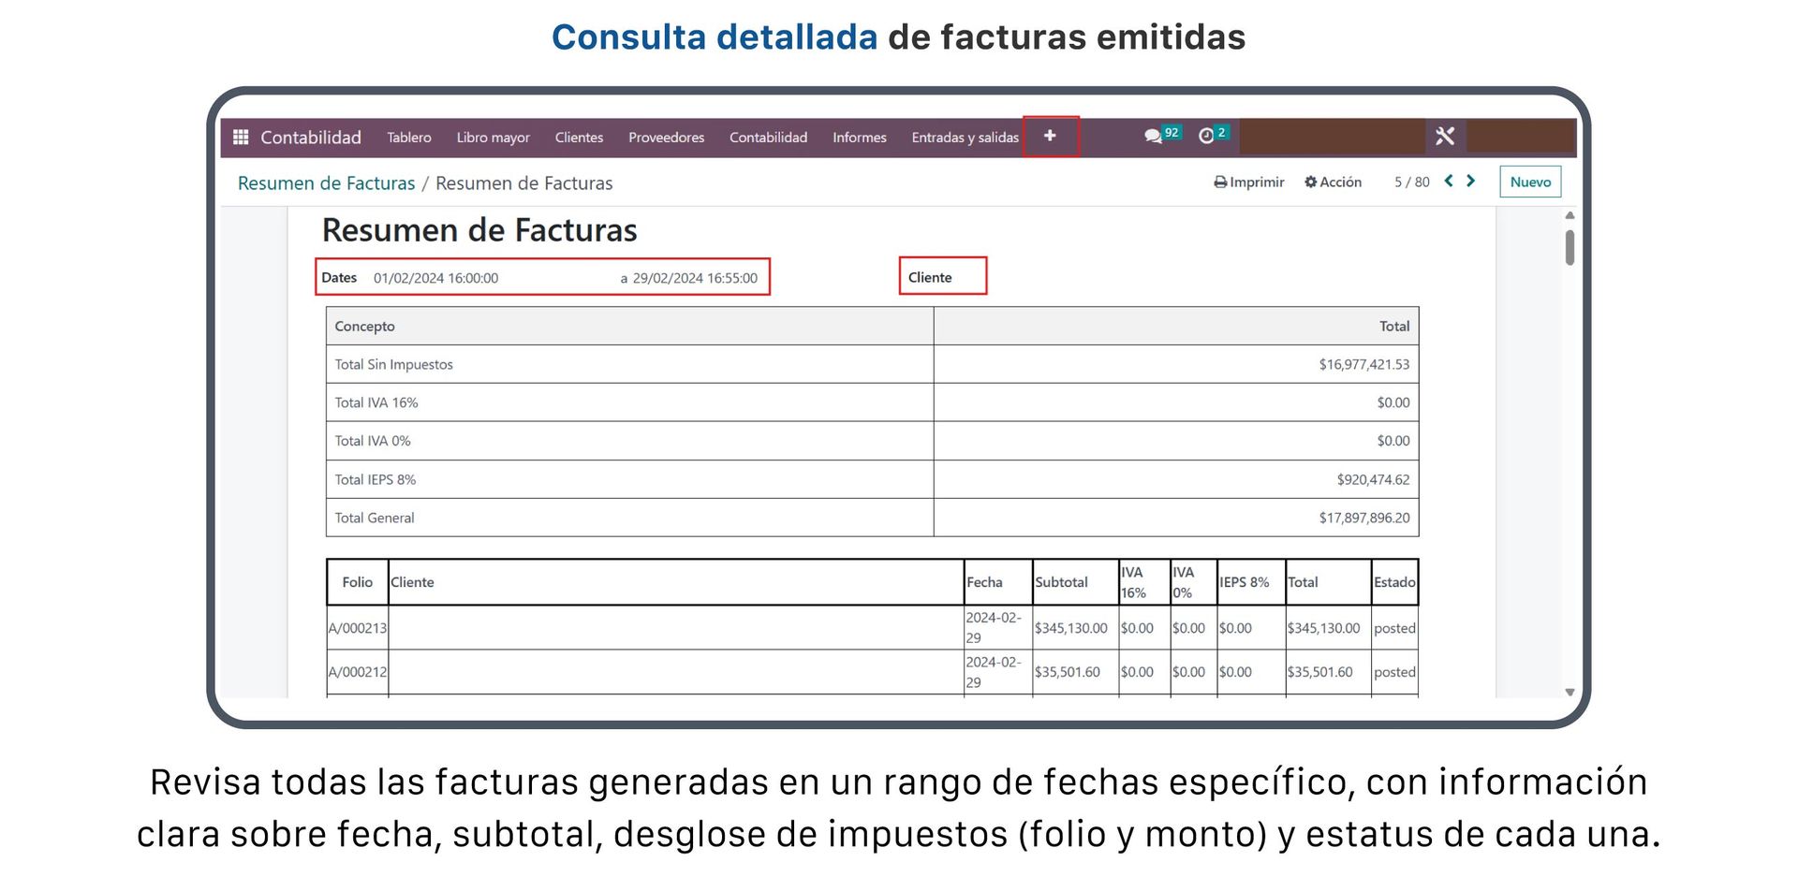Click the Total IVA 16% row label
Image resolution: width=1798 pixels, height=891 pixels.
coord(376,402)
